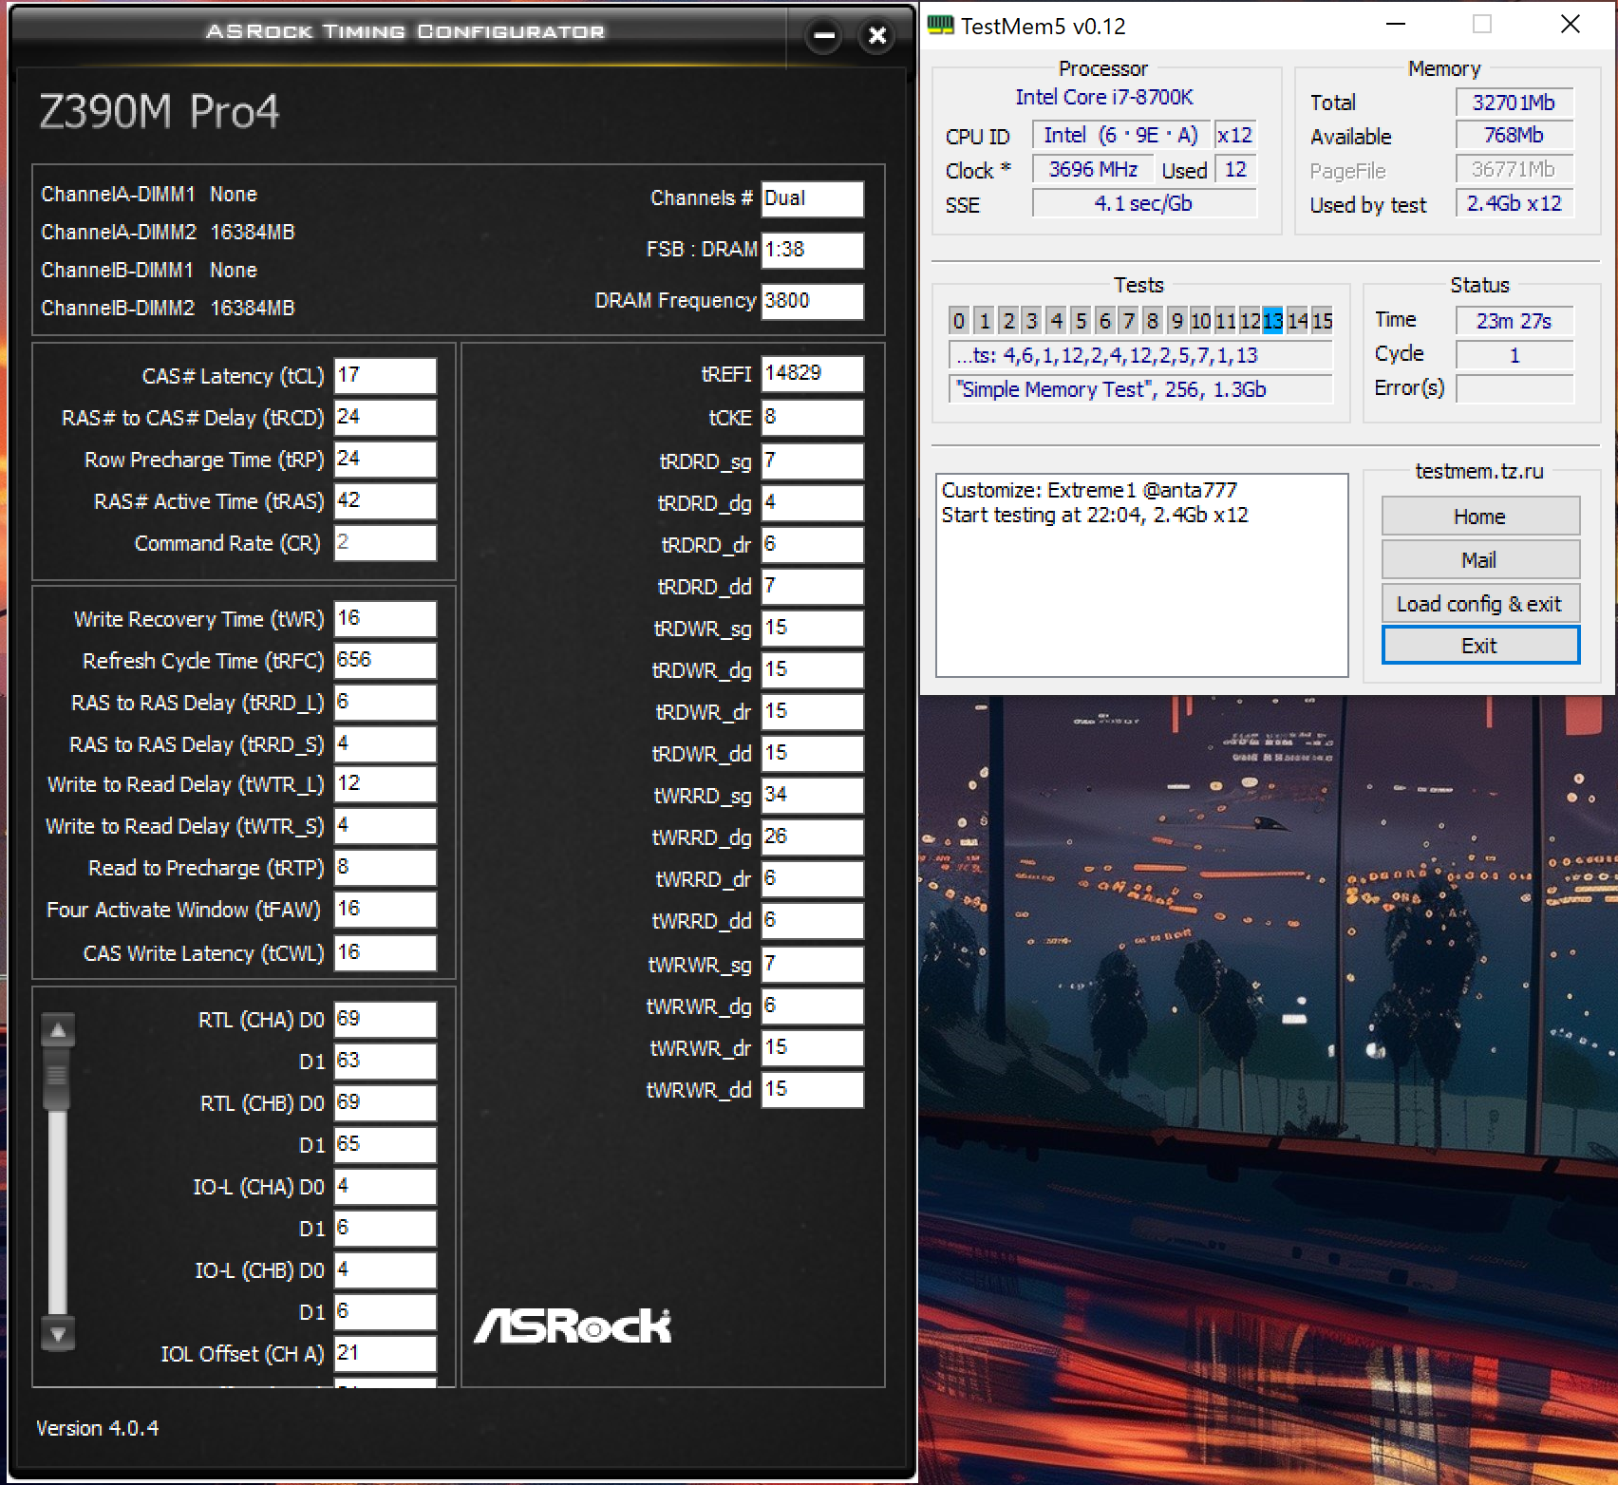
Task: Minimize the TestMem5 window
Action: coord(1396,25)
